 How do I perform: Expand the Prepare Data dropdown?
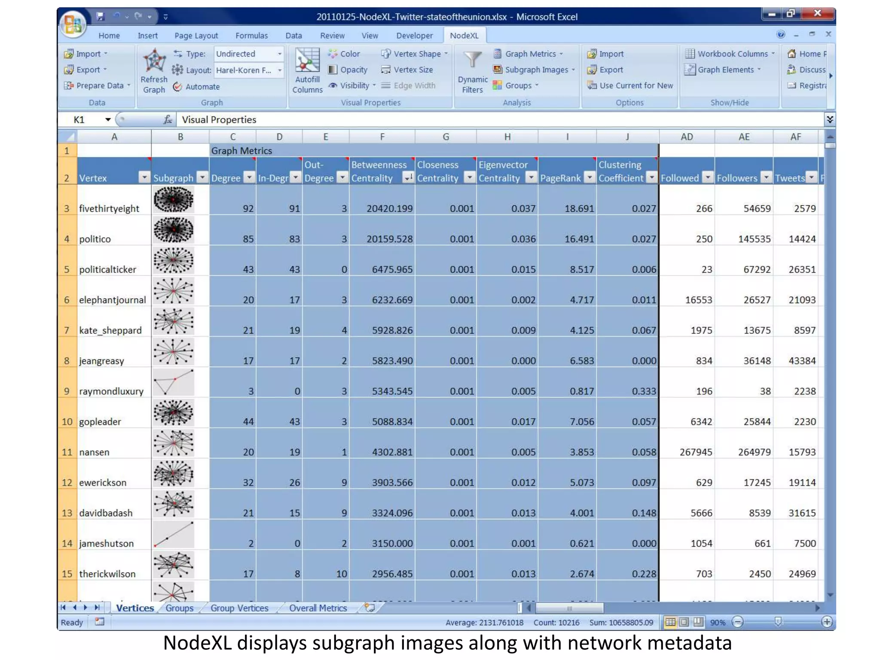pos(128,86)
